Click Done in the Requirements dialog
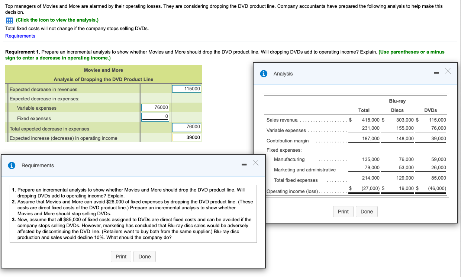The height and width of the screenshot is (277, 461). [x=144, y=257]
